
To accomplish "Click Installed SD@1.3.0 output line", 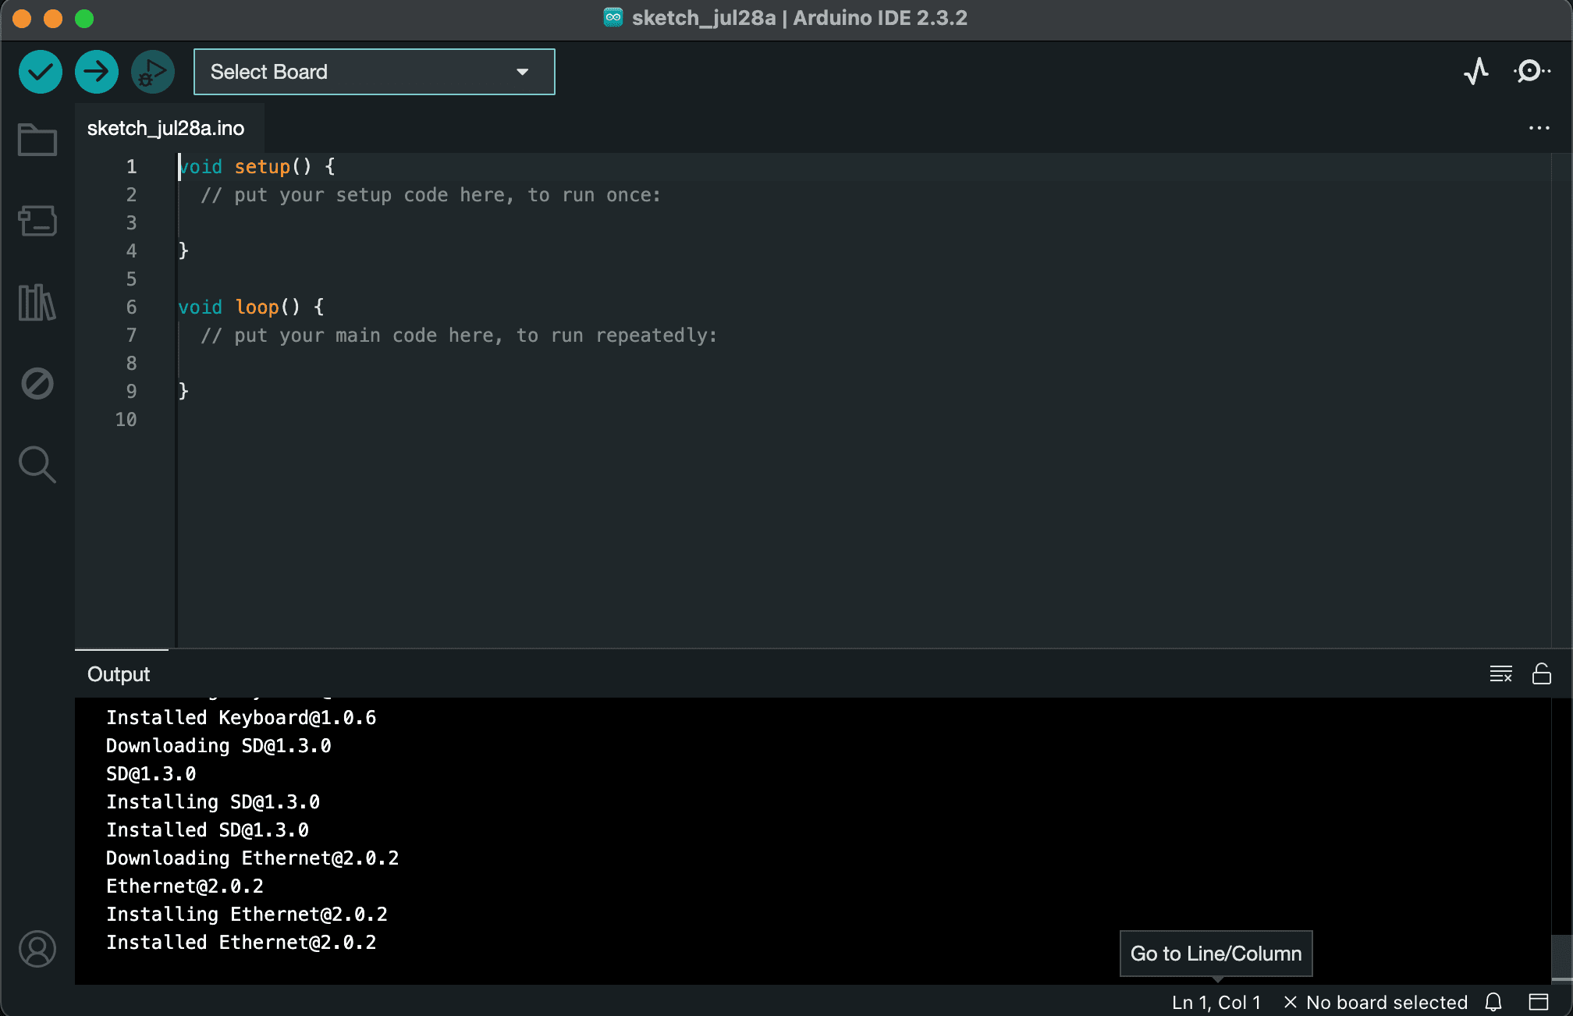I will pos(208,830).
